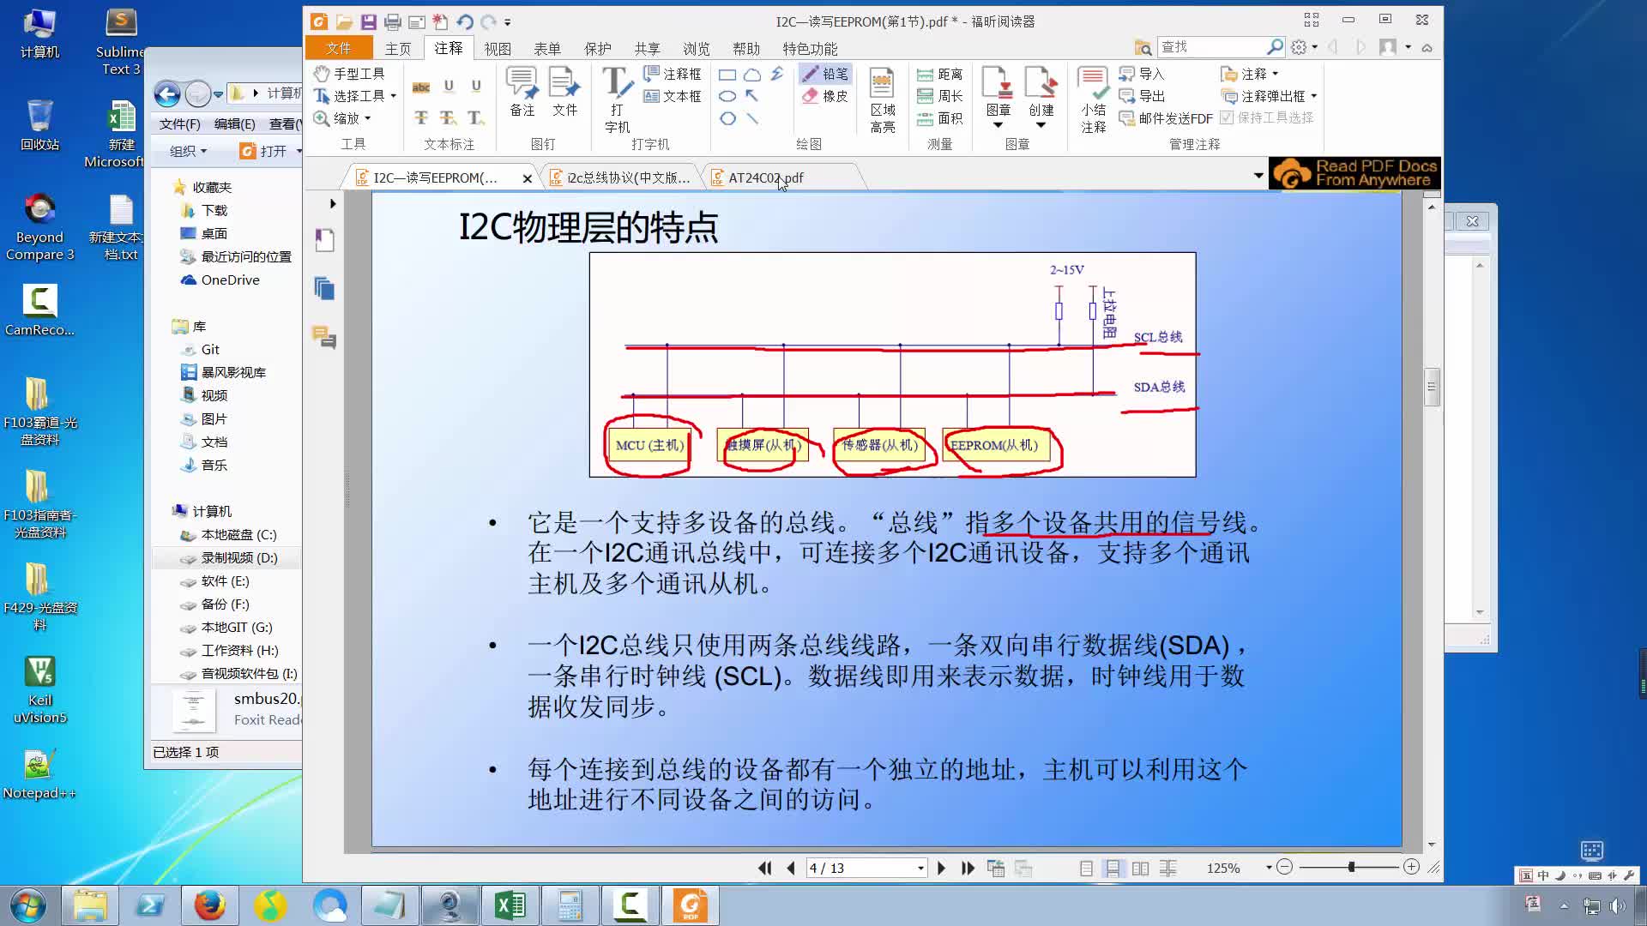Add a Note (备注) comment pin
The width and height of the screenshot is (1647, 926).
pyautogui.click(x=522, y=91)
